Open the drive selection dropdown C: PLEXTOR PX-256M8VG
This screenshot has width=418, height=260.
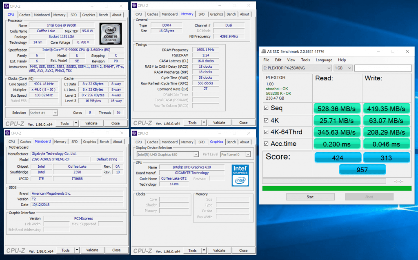click(x=297, y=68)
